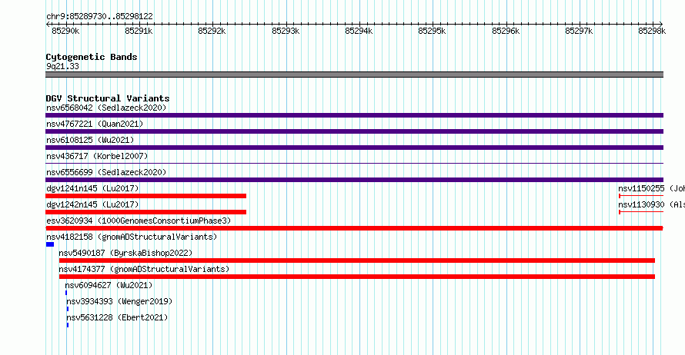This screenshot has height=355, width=685.
Task: Click the esv3620934 red variant bar
Action: pyautogui.click(x=354, y=228)
